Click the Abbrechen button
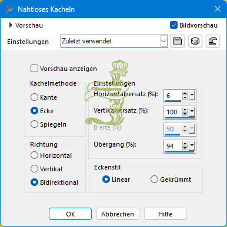 click(x=118, y=214)
